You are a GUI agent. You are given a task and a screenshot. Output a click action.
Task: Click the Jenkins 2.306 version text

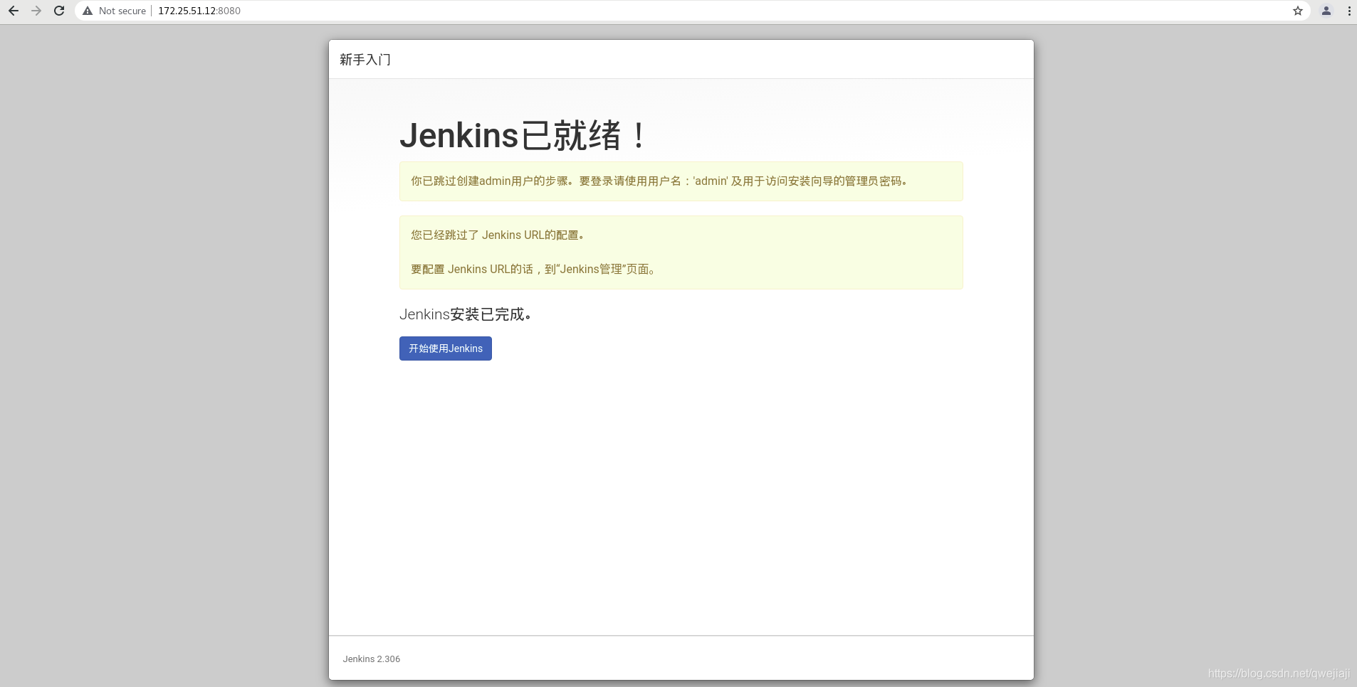(x=372, y=659)
